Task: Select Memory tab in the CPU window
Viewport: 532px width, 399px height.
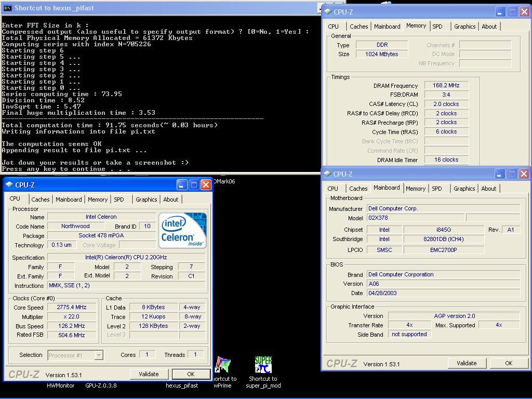Action: click(x=98, y=199)
